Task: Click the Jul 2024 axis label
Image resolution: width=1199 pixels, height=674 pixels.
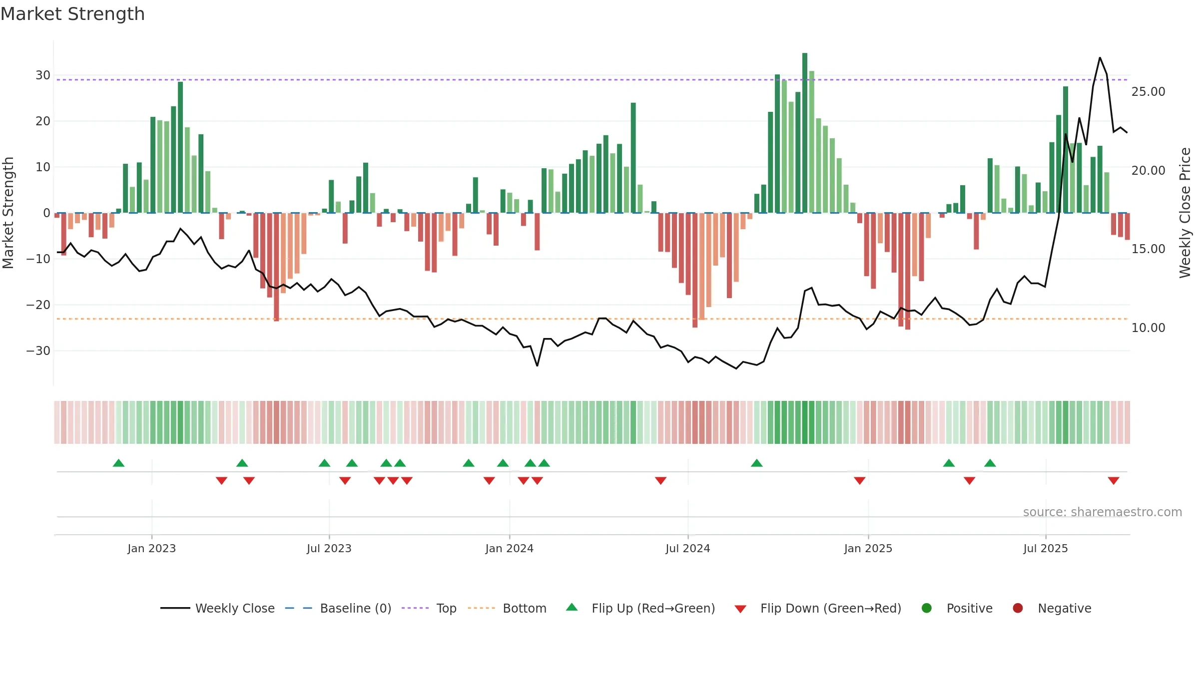Action: [688, 548]
